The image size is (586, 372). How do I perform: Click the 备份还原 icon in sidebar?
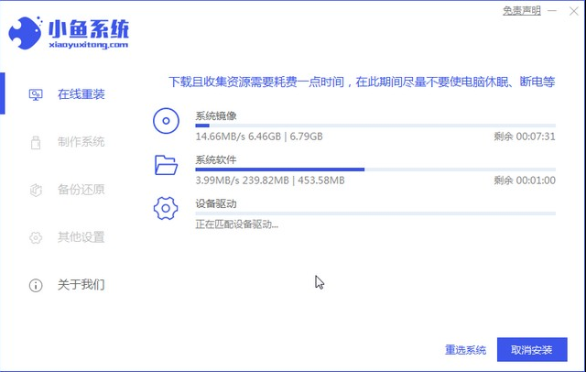[x=36, y=190]
